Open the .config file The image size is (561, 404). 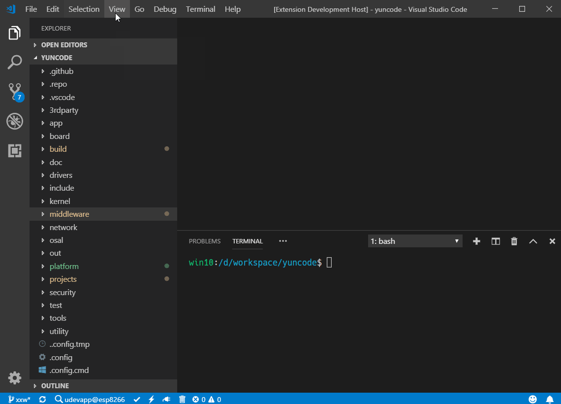103,357
